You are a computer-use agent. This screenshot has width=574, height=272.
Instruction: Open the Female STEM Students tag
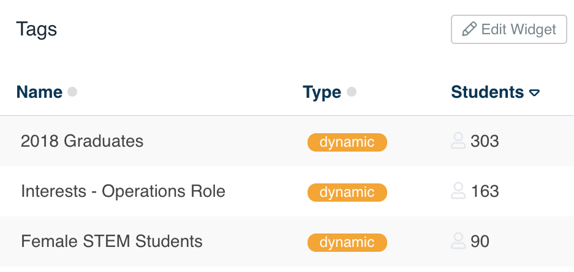tap(111, 241)
